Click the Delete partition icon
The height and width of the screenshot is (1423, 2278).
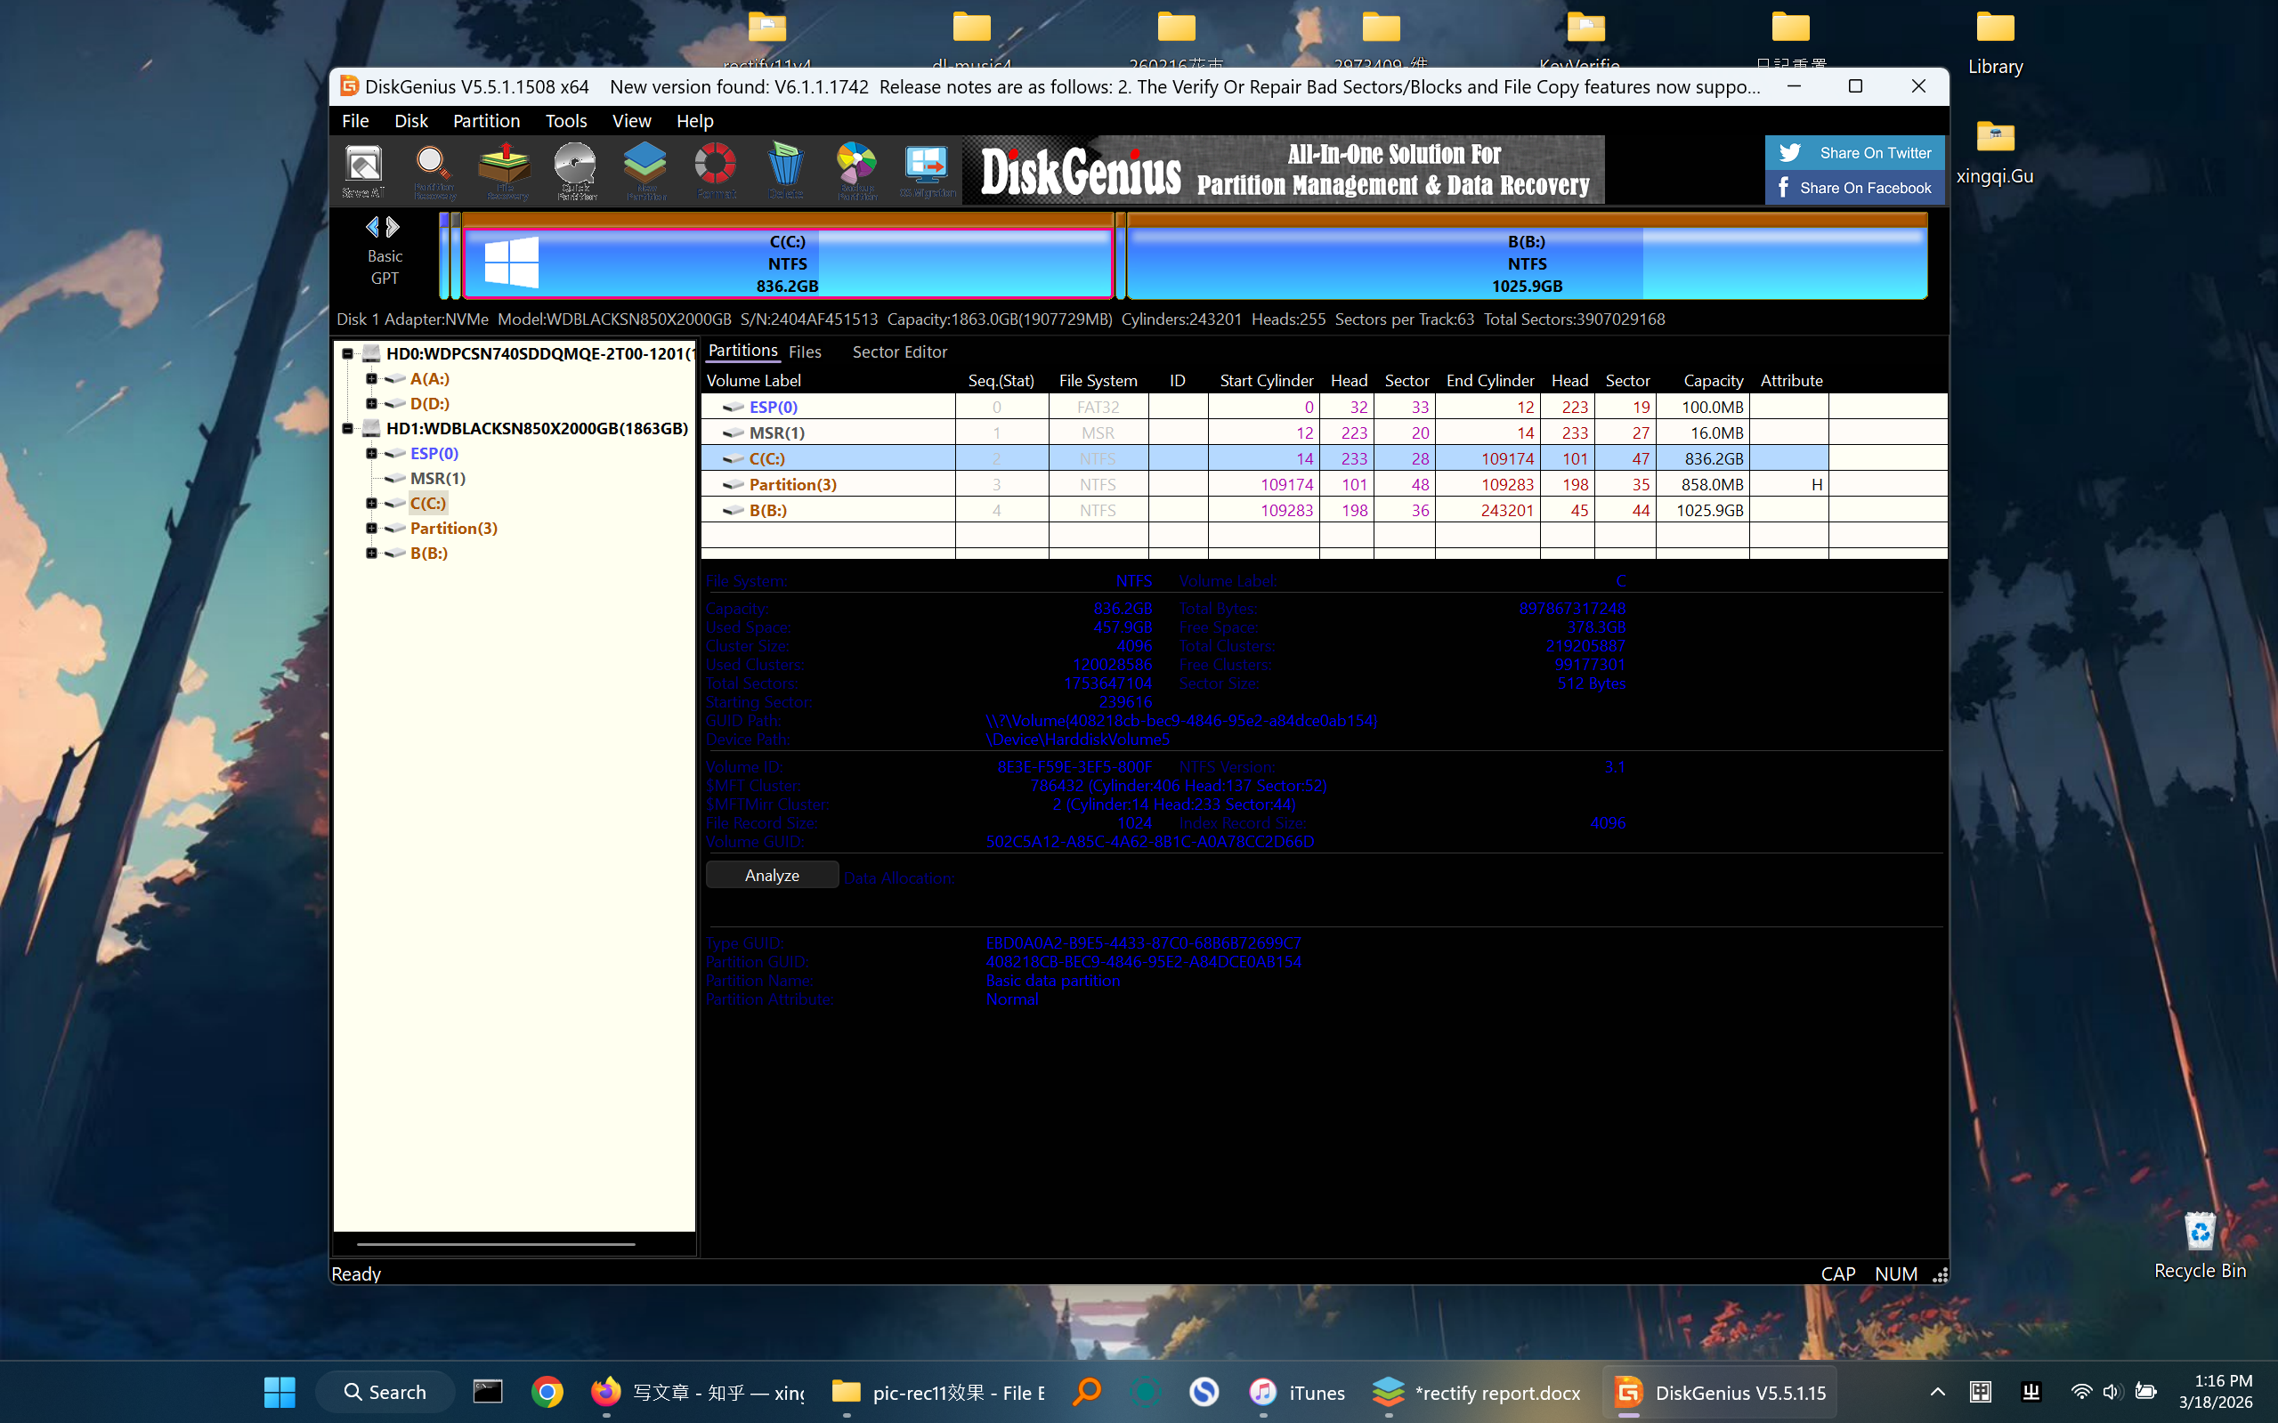click(786, 170)
